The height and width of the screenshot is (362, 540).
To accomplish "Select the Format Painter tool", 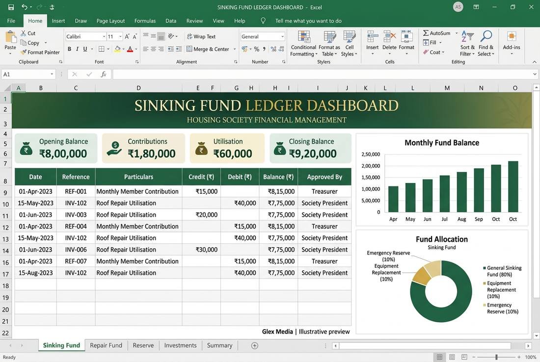I will (x=40, y=52).
